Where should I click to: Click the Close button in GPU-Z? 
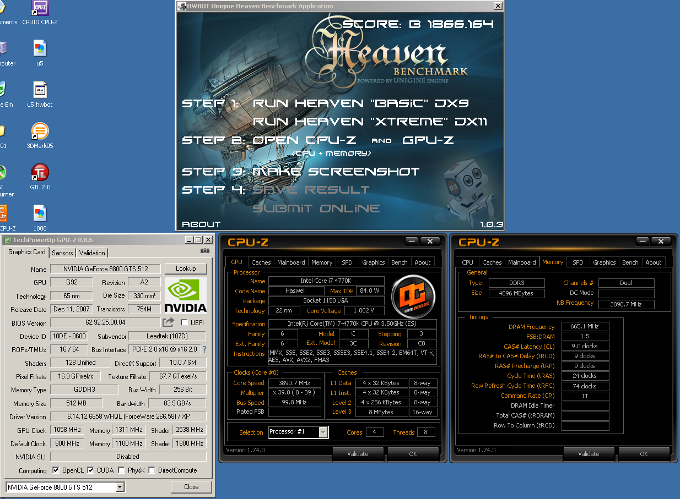(x=191, y=487)
